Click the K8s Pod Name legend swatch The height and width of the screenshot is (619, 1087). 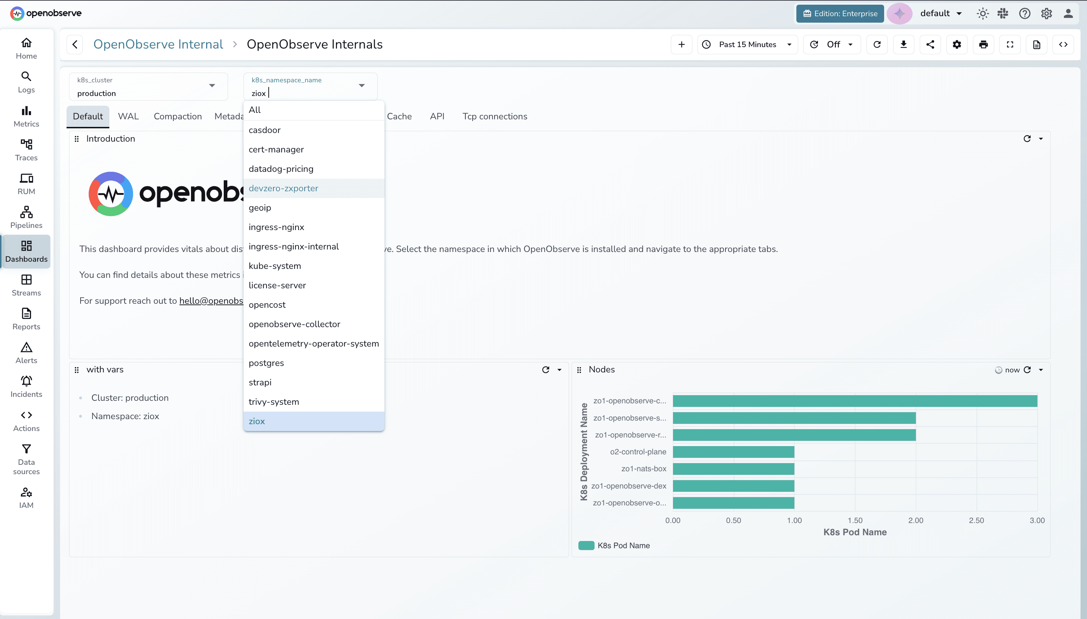point(586,545)
